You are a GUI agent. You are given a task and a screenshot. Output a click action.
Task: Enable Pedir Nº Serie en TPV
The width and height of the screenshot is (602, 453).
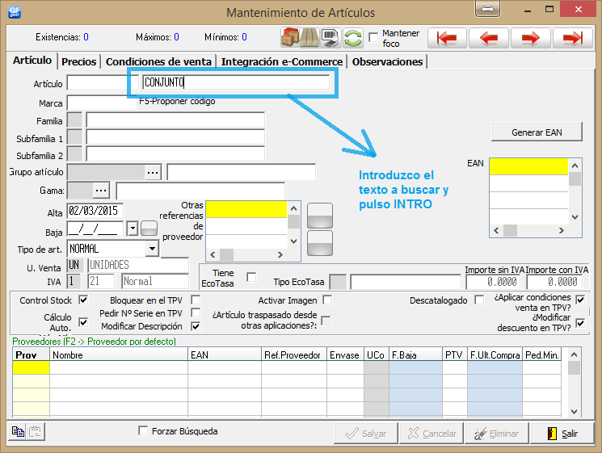tap(196, 312)
